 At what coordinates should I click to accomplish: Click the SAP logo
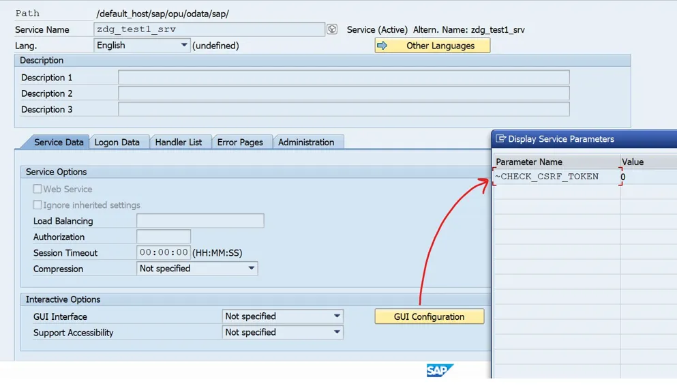(x=440, y=370)
